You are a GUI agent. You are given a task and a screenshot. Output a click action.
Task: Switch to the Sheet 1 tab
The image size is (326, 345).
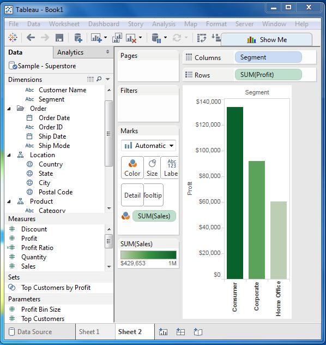click(89, 331)
